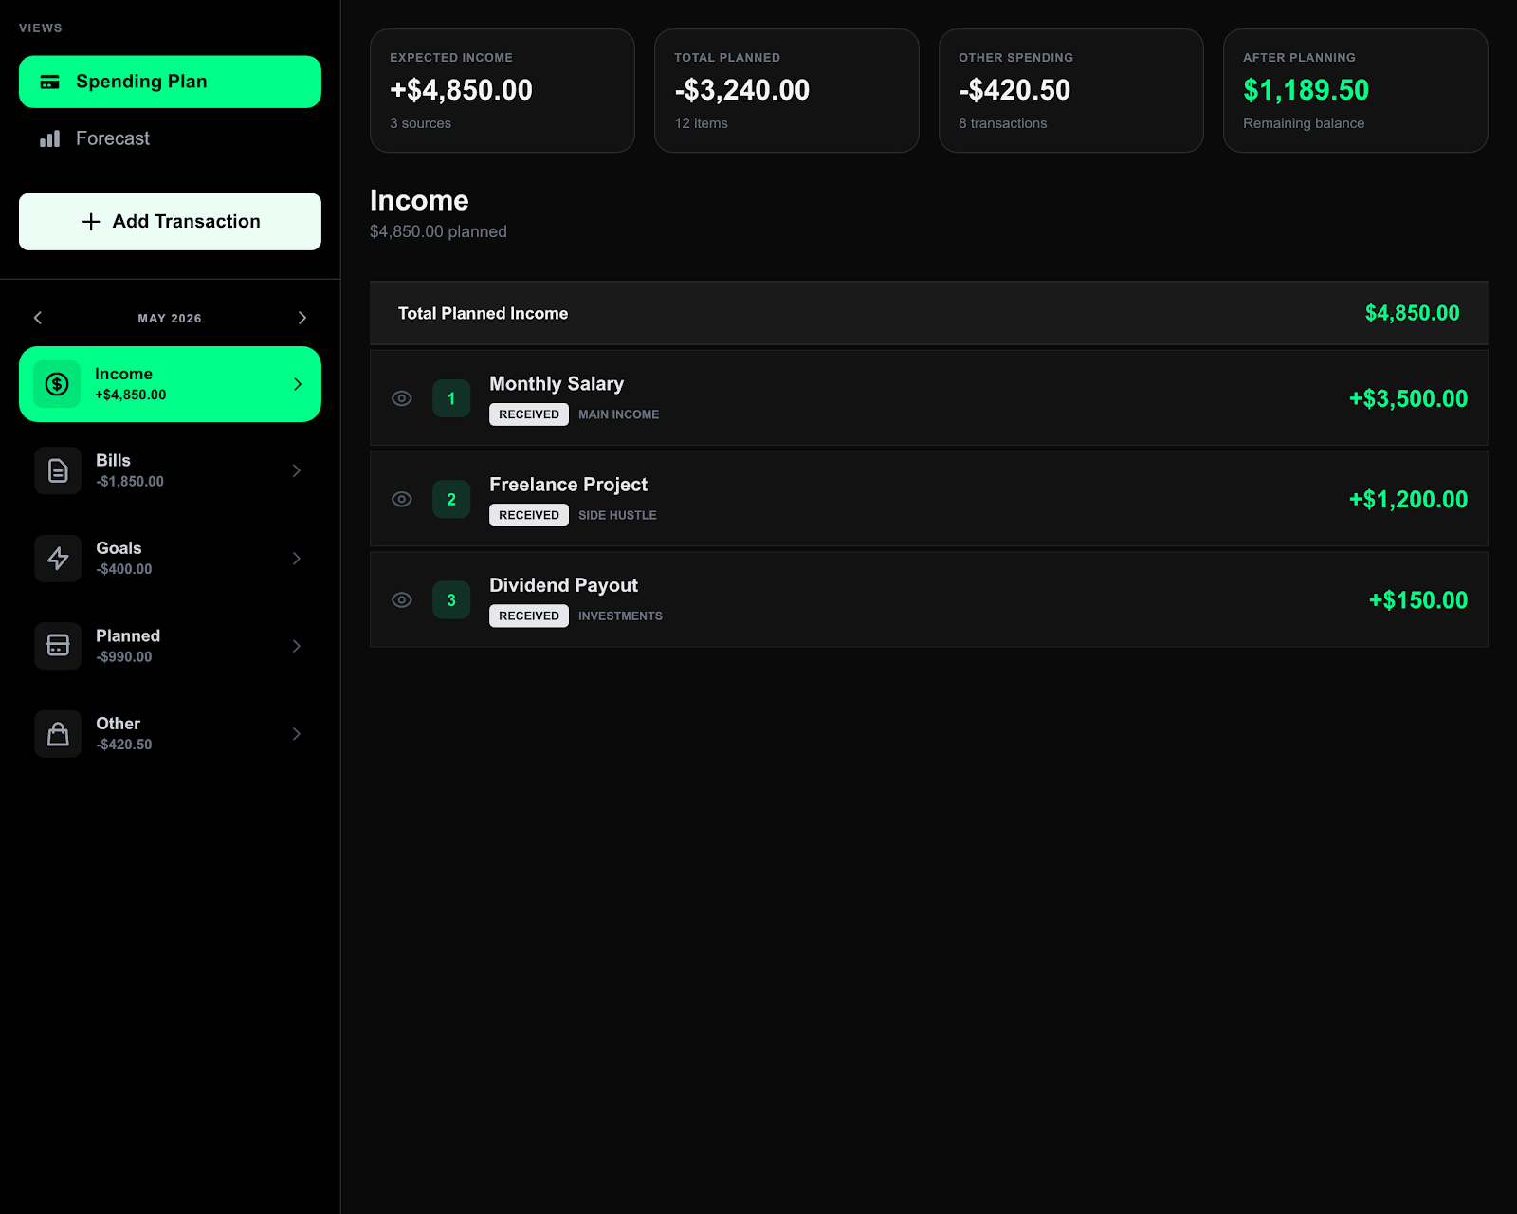Click the -$3,240.00 total planned value

point(741,90)
